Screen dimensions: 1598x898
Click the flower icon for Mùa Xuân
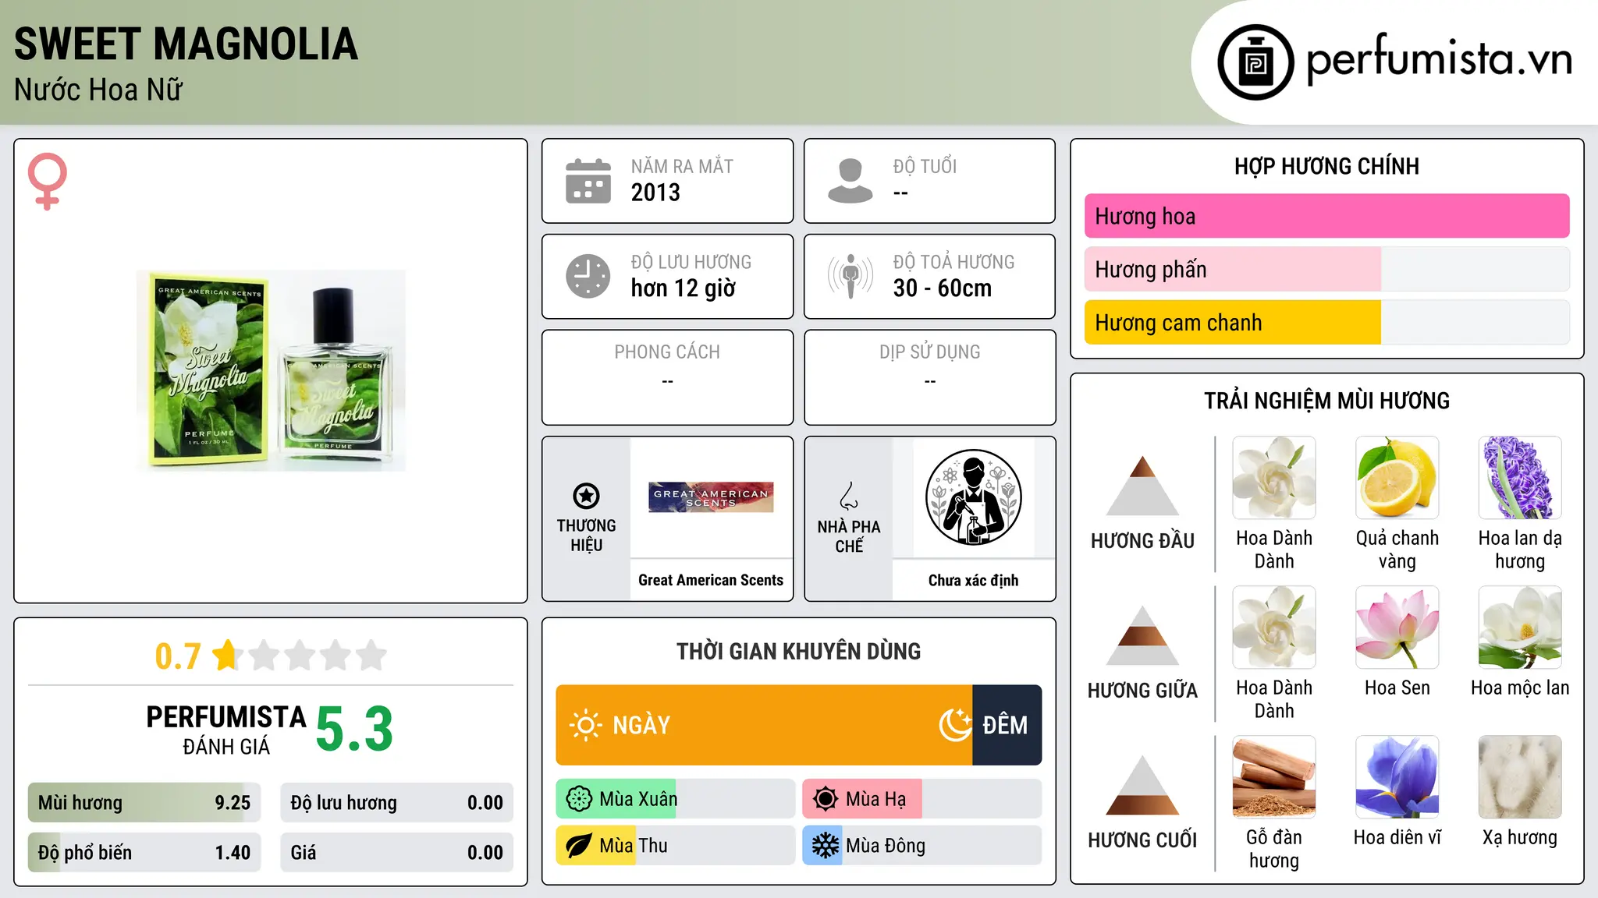pos(579,799)
